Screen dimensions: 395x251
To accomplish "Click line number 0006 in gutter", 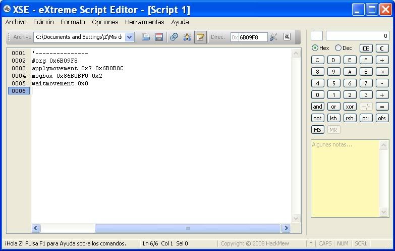I will click(x=19, y=91).
